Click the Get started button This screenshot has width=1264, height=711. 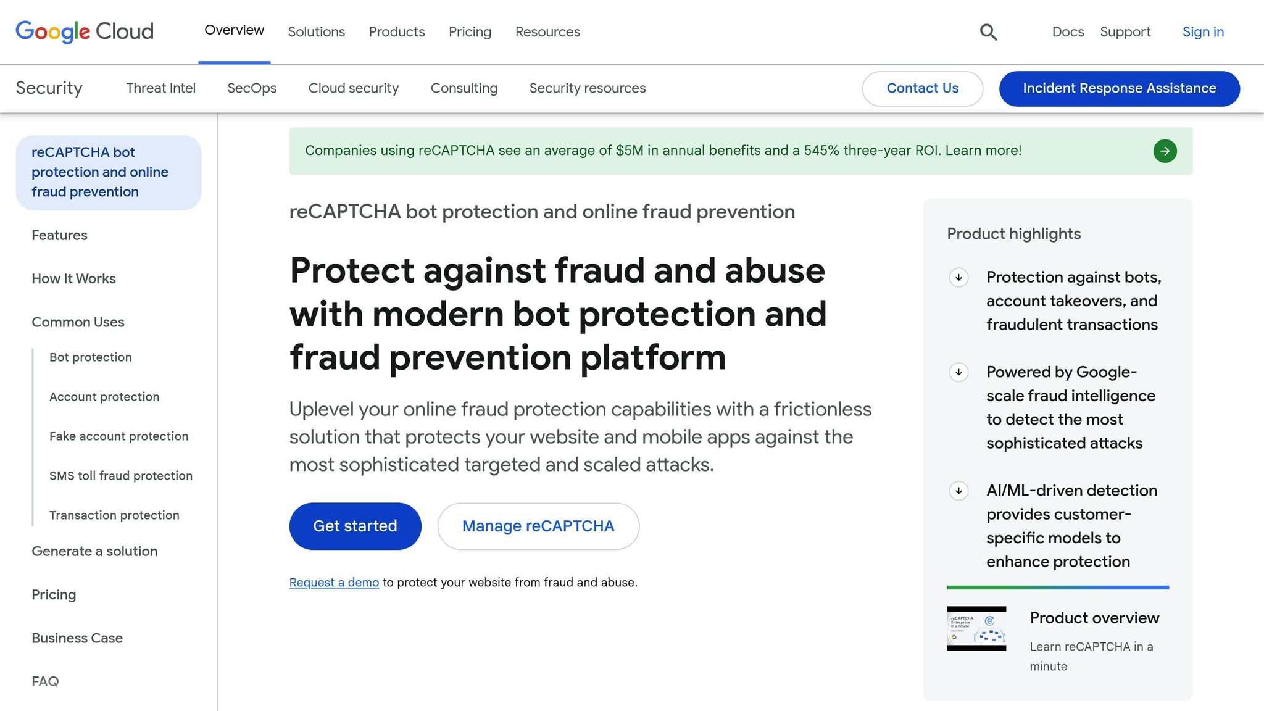pyautogui.click(x=355, y=526)
